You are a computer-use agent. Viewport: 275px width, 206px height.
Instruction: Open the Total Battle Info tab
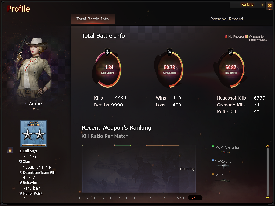pos(93,19)
